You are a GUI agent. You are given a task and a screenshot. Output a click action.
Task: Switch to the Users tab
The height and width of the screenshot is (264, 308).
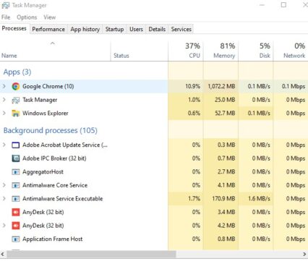click(x=136, y=29)
